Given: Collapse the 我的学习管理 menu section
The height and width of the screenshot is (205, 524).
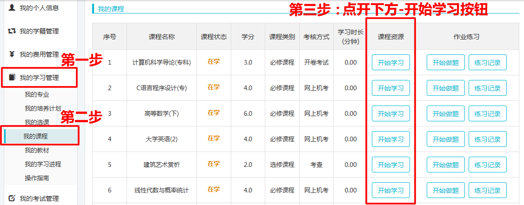Looking at the screenshot, I should coord(39,78).
